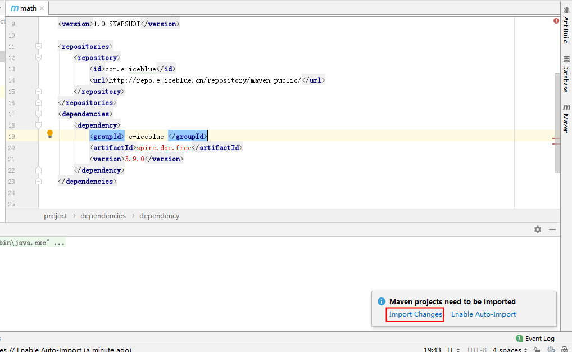The width and height of the screenshot is (572, 352).
Task: Click the yellow intention lightbulb icon
Action: (x=50, y=134)
